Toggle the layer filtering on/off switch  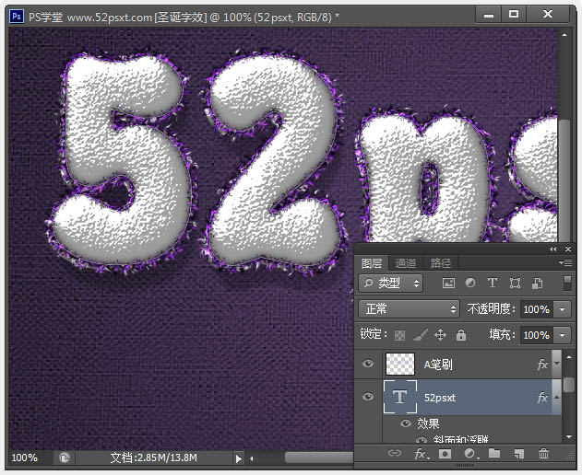[567, 284]
